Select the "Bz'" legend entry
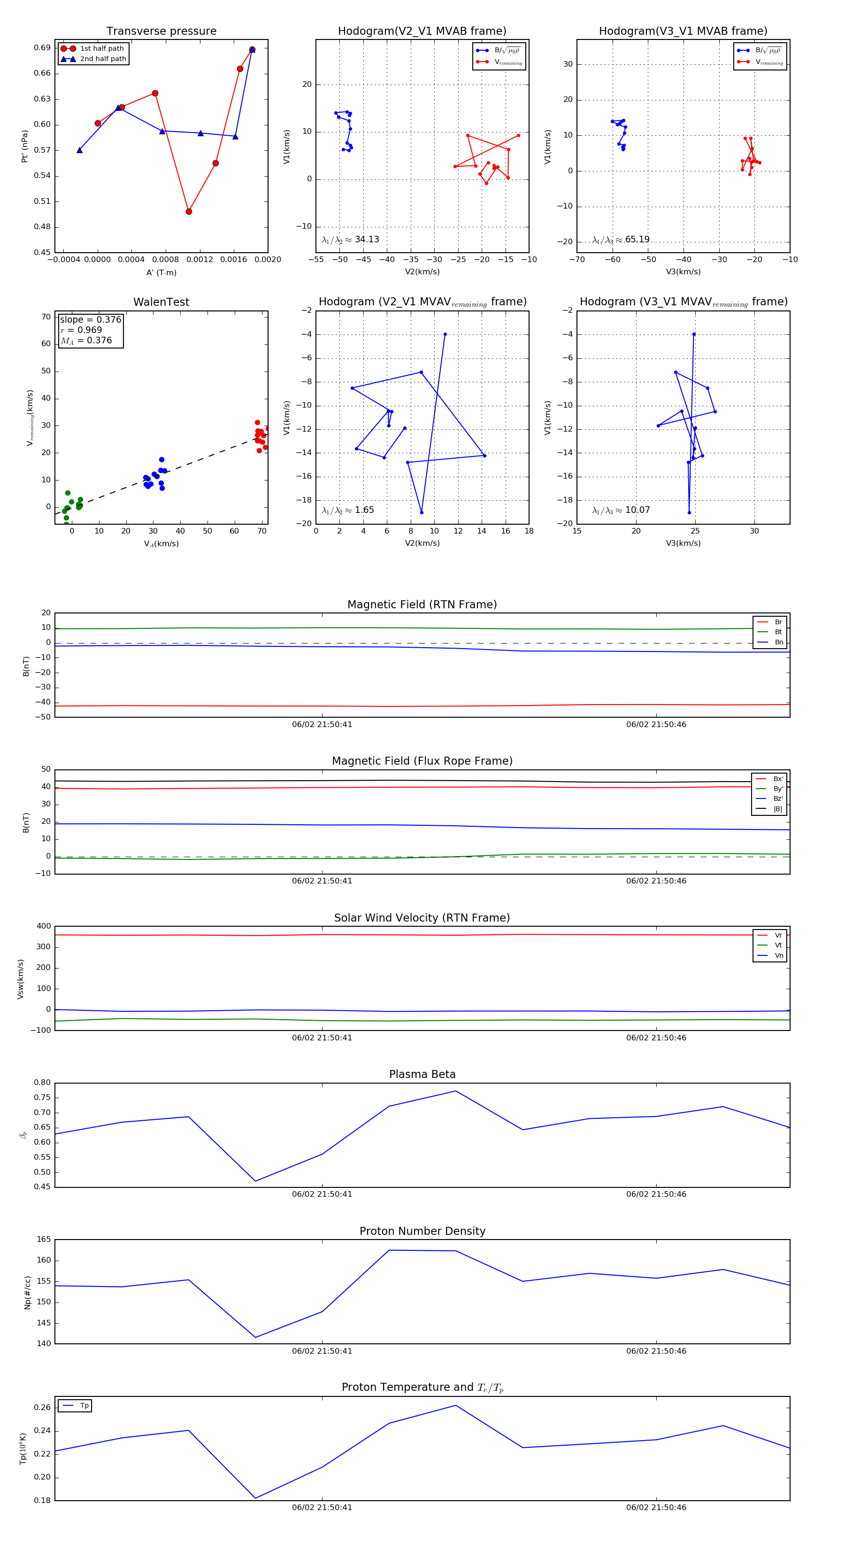 (x=770, y=799)
